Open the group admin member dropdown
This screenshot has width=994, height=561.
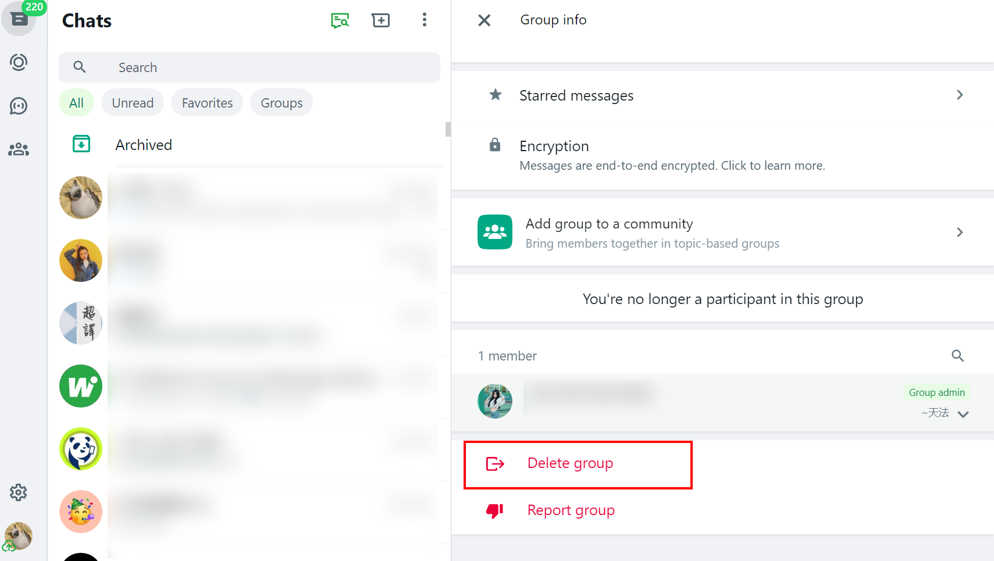pos(964,414)
